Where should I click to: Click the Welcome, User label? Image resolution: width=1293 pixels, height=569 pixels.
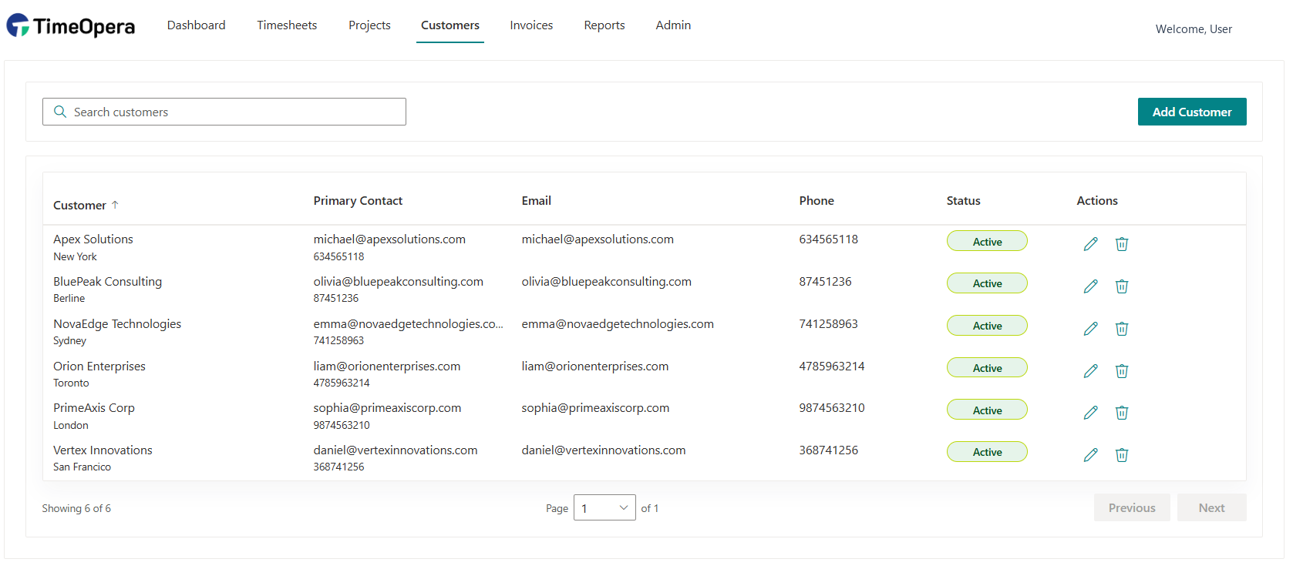pyautogui.click(x=1194, y=29)
